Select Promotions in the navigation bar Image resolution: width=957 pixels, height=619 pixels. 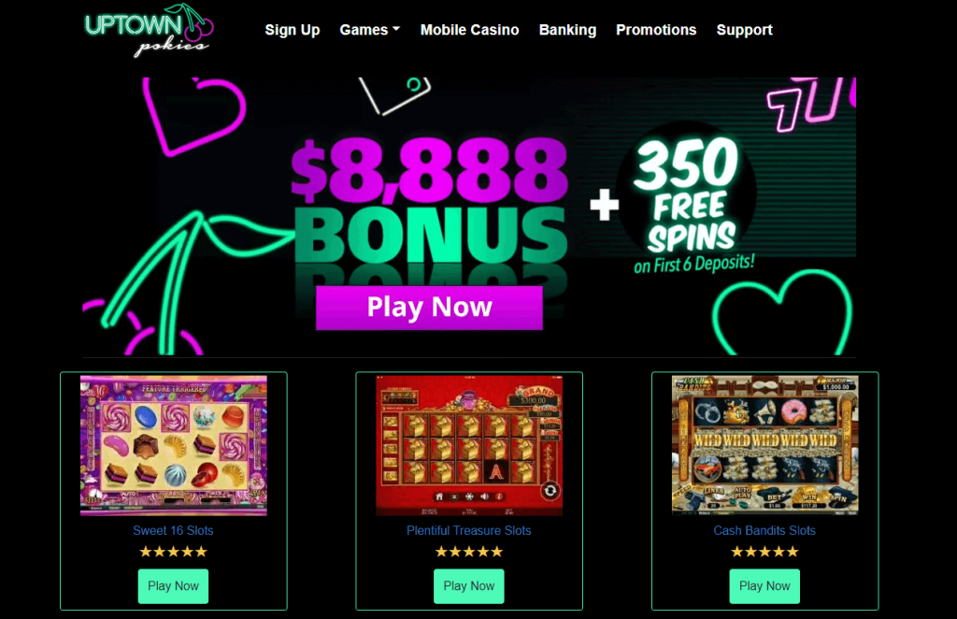coord(656,30)
